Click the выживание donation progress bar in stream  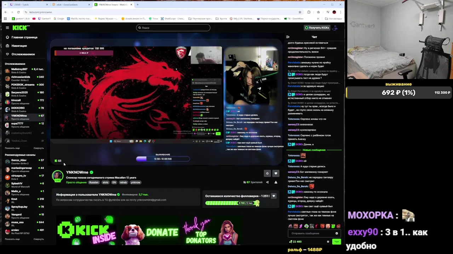163,159
